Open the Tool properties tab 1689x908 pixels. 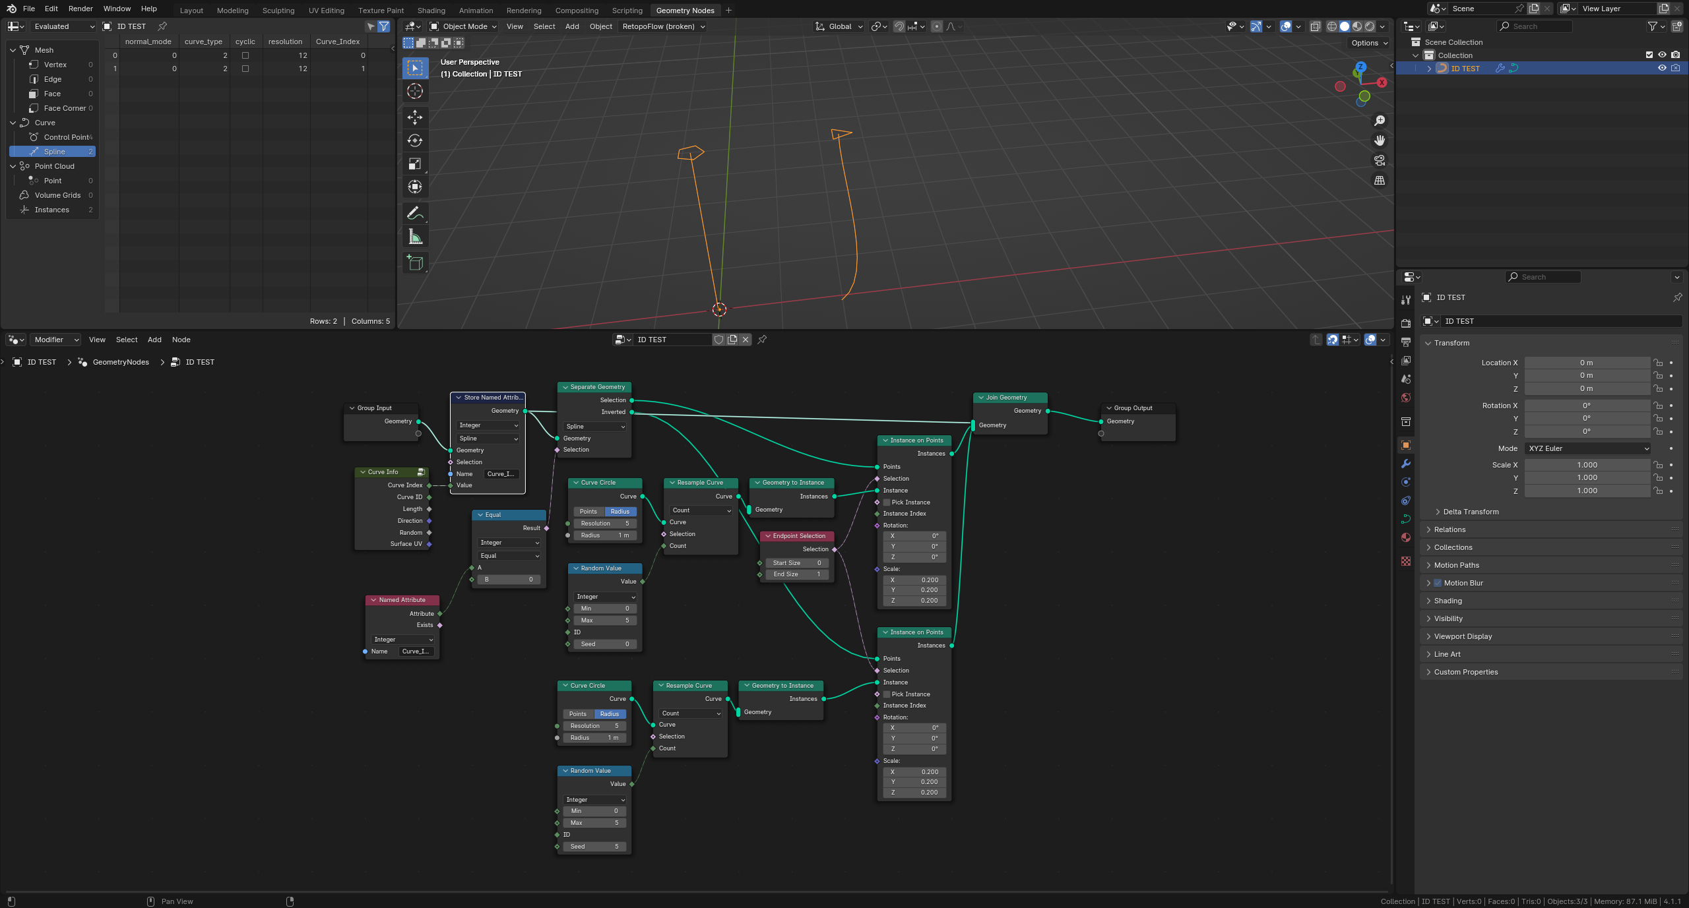coord(1406,300)
